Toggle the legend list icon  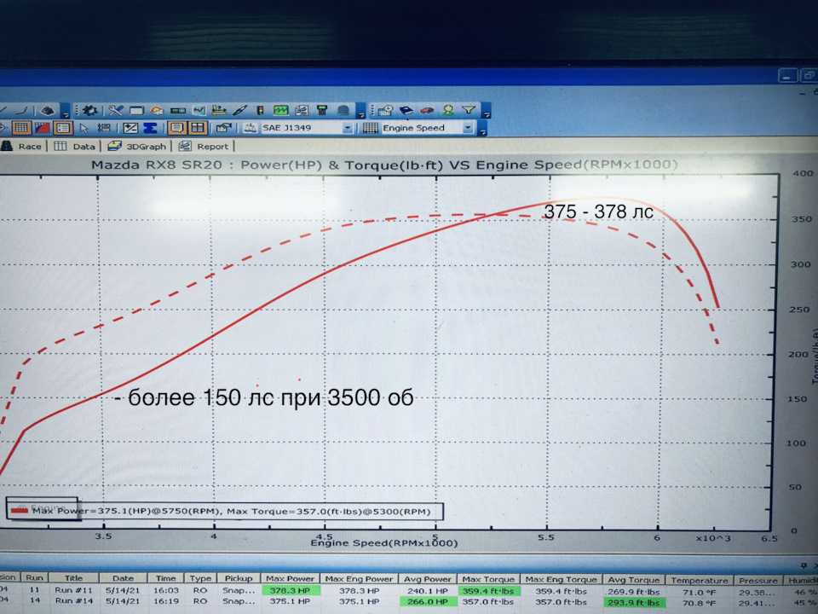pos(63,128)
